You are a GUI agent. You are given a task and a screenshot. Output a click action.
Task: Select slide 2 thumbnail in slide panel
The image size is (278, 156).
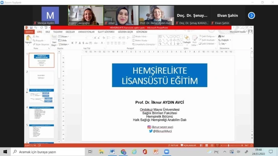41,78
